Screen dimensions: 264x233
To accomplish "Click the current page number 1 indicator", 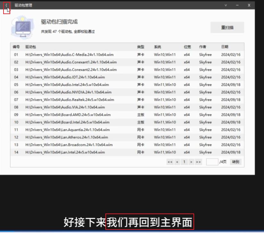I will tap(184, 162).
